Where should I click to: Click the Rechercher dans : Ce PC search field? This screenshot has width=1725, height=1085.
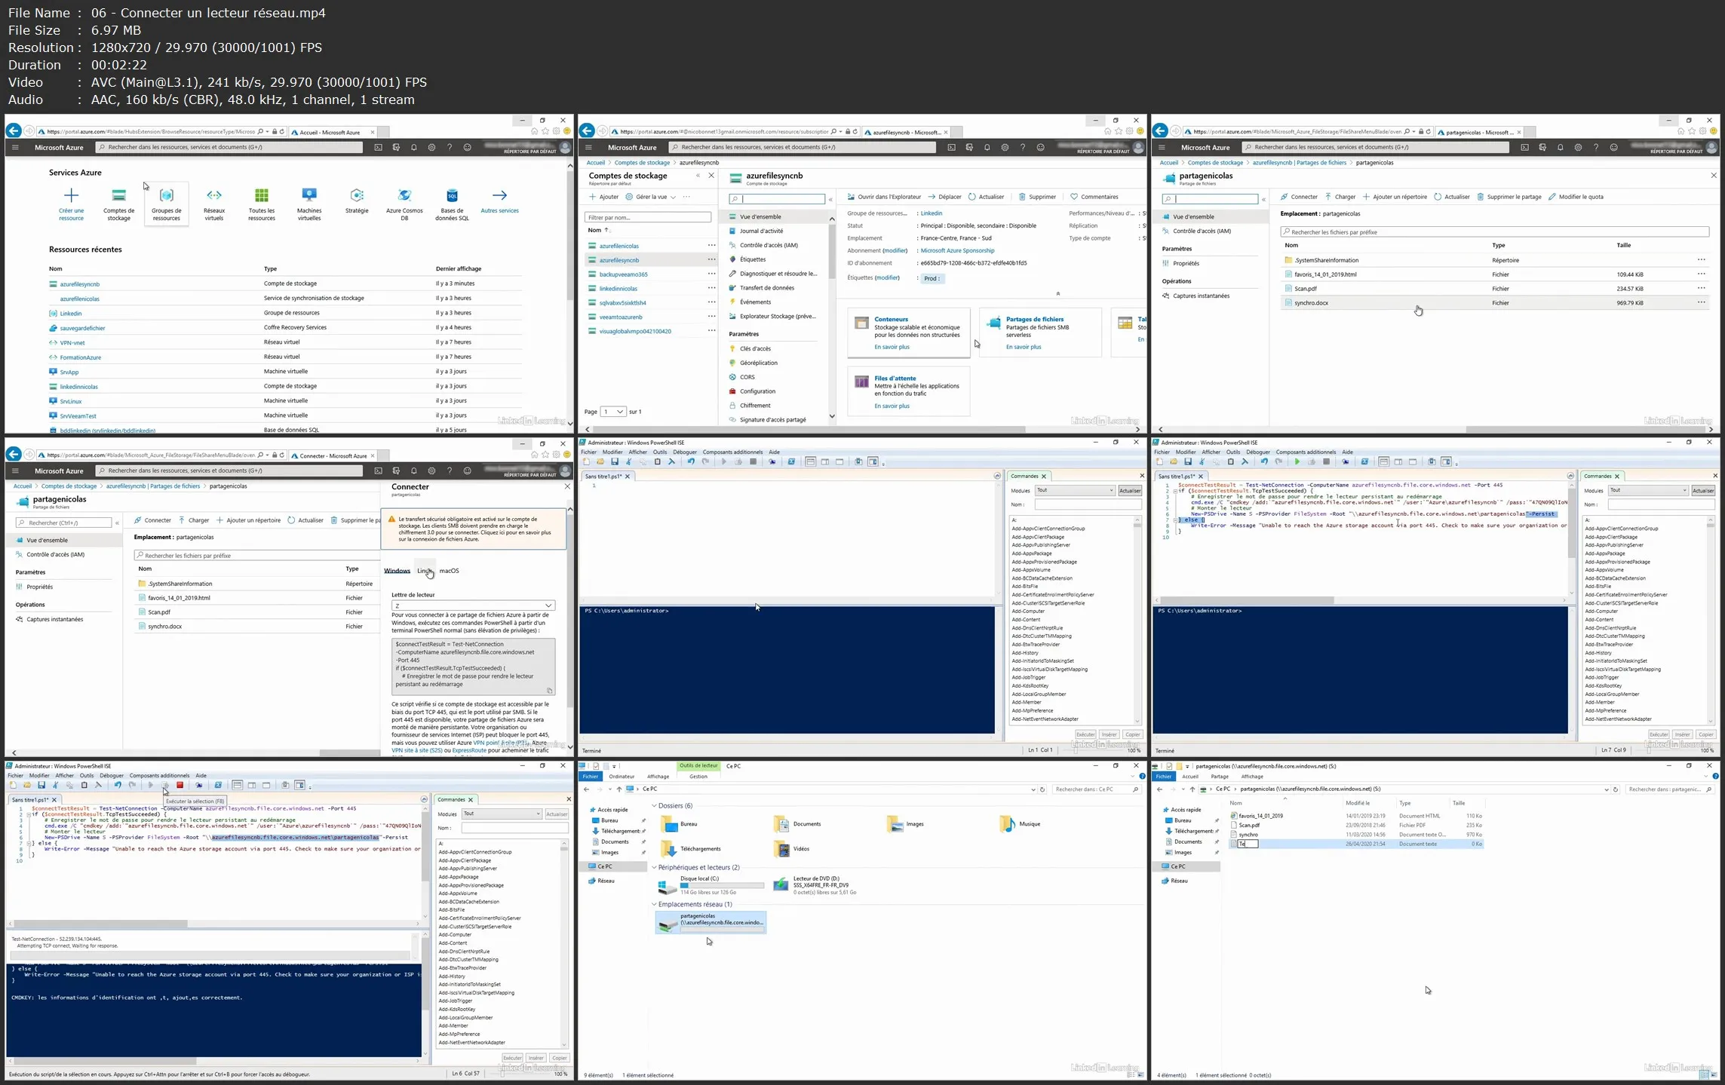click(x=1097, y=789)
